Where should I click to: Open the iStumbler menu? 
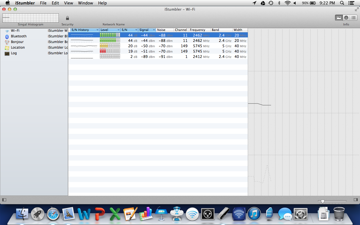coord(25,3)
